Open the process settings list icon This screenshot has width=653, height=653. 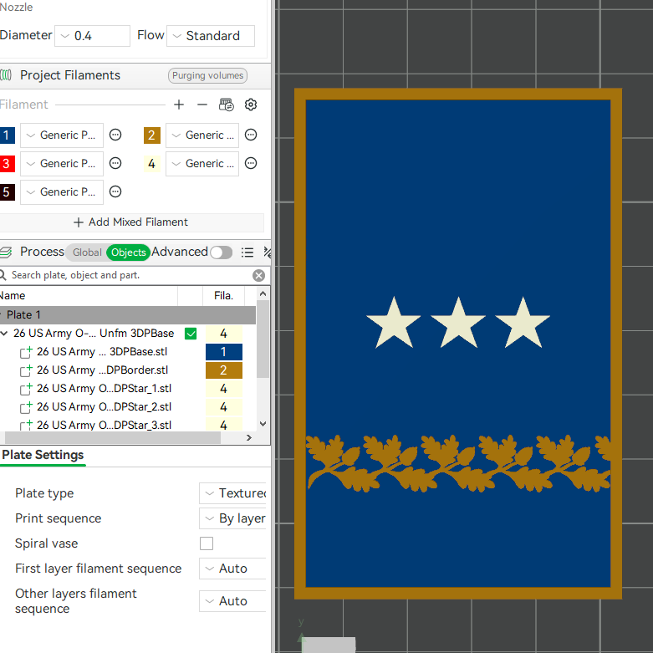pyautogui.click(x=247, y=253)
